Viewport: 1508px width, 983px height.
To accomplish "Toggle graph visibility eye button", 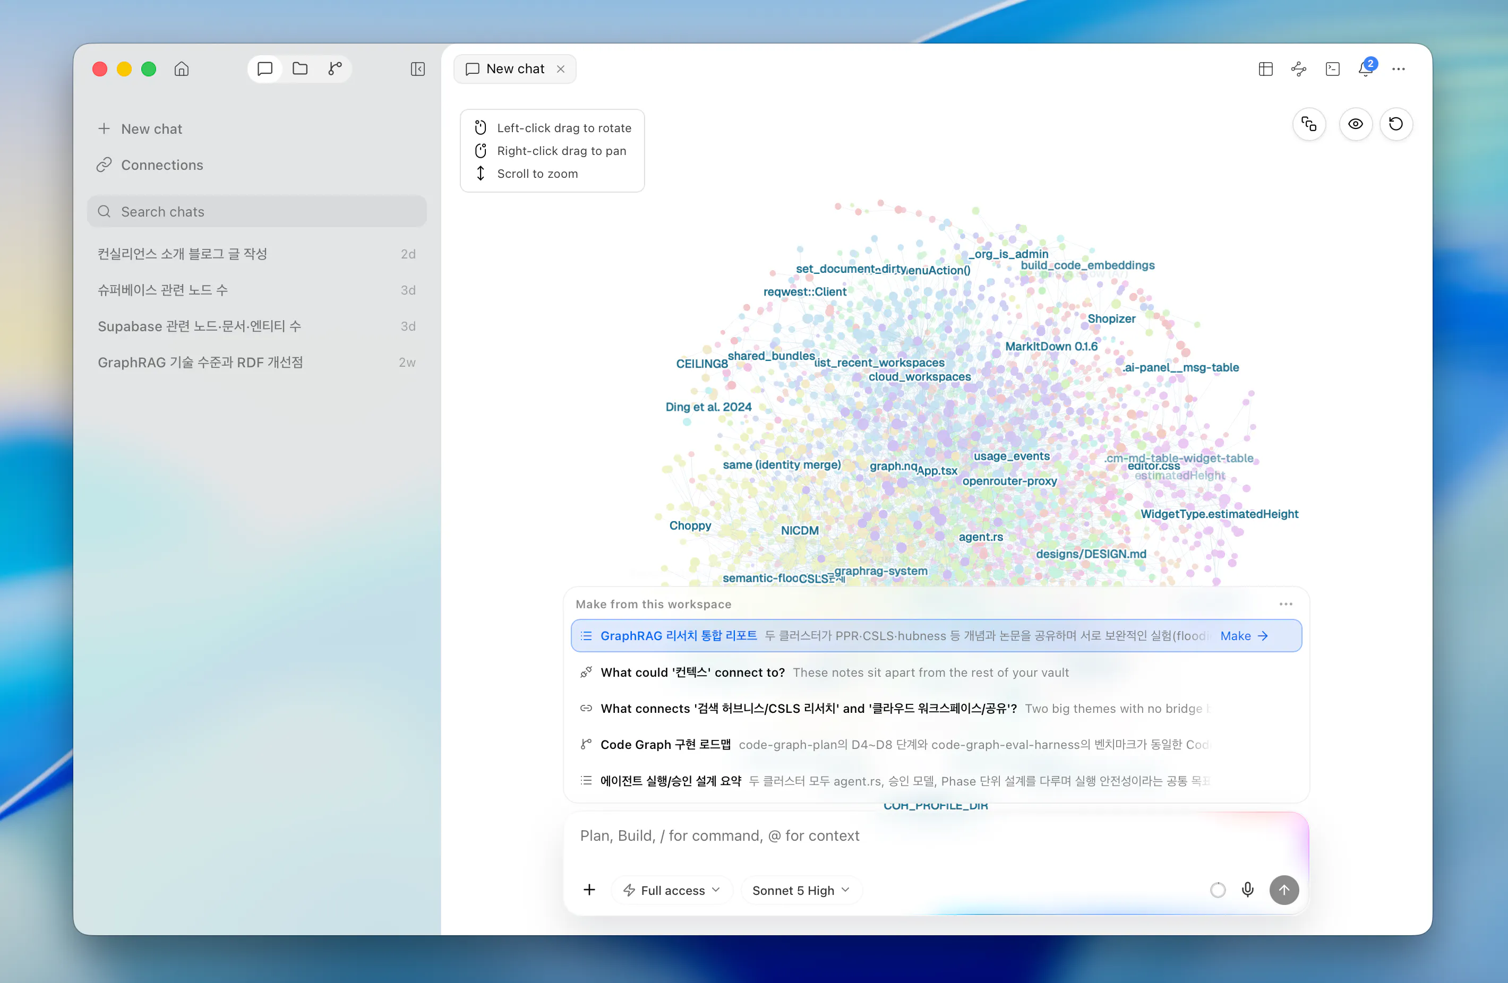I will coord(1355,124).
